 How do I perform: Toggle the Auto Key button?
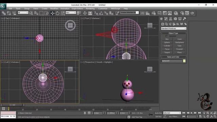pyautogui.click(x=158, y=113)
